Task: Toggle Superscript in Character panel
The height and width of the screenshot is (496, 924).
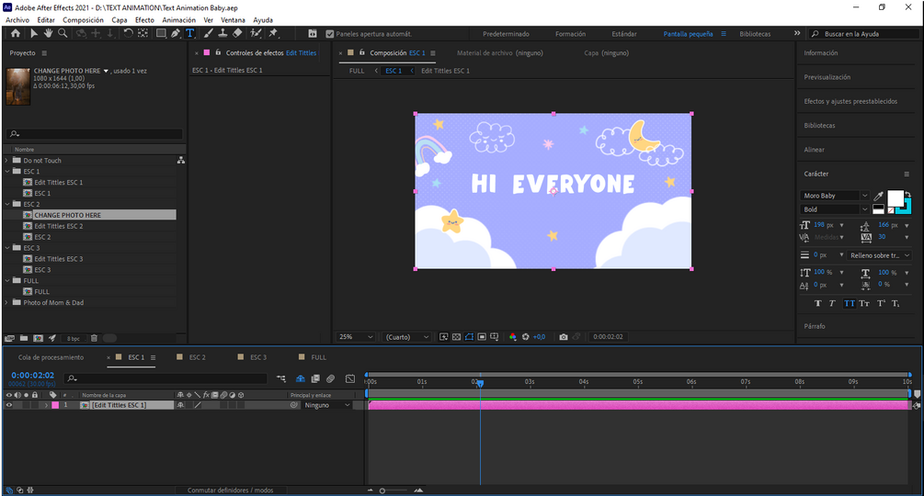Action: 881,304
